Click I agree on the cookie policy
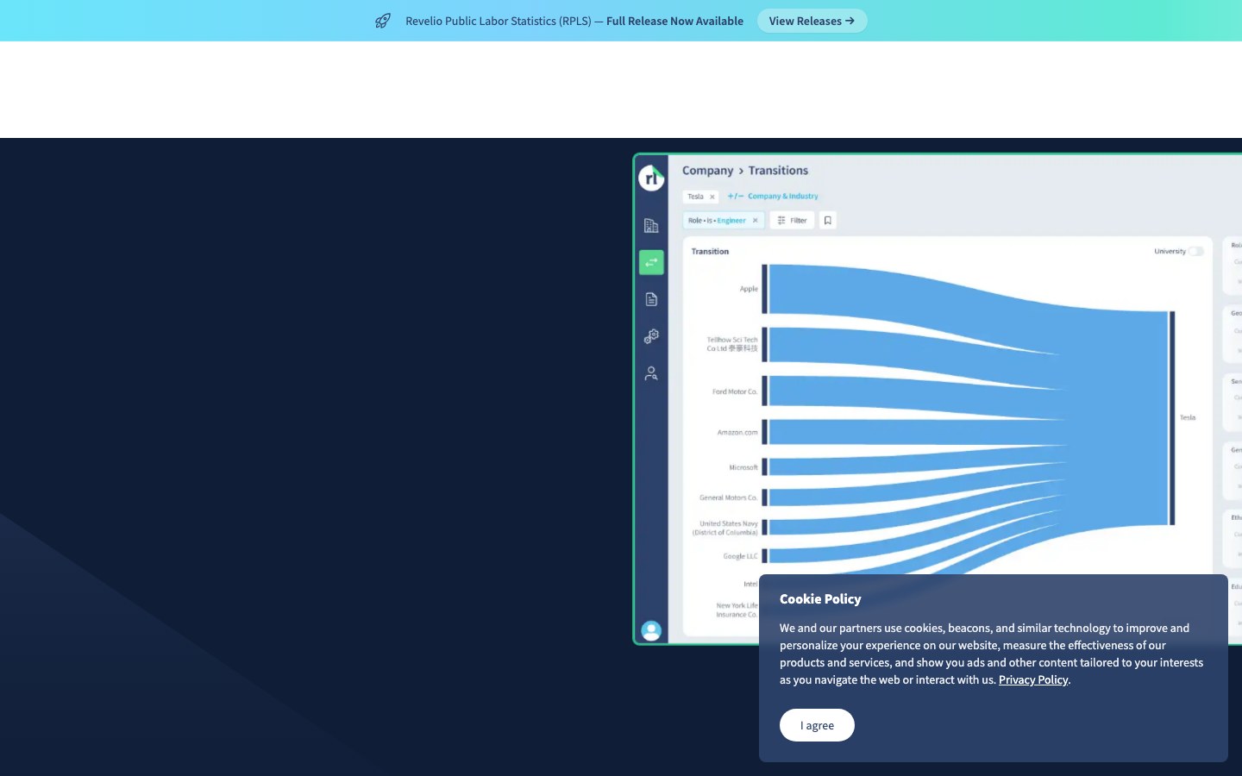This screenshot has width=1242, height=776. point(817,725)
